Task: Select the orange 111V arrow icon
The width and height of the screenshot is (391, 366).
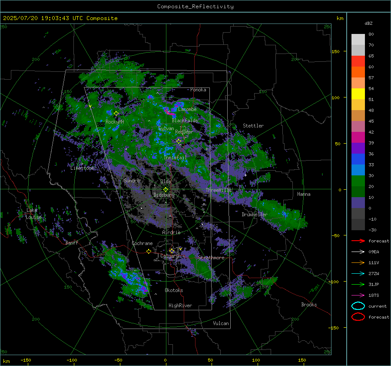Action: click(x=358, y=262)
